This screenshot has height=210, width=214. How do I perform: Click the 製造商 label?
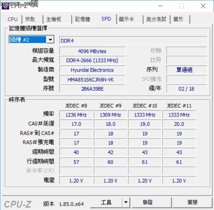pos(46,69)
